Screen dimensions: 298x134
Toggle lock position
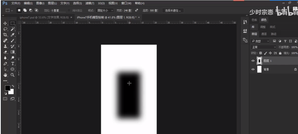270,53
